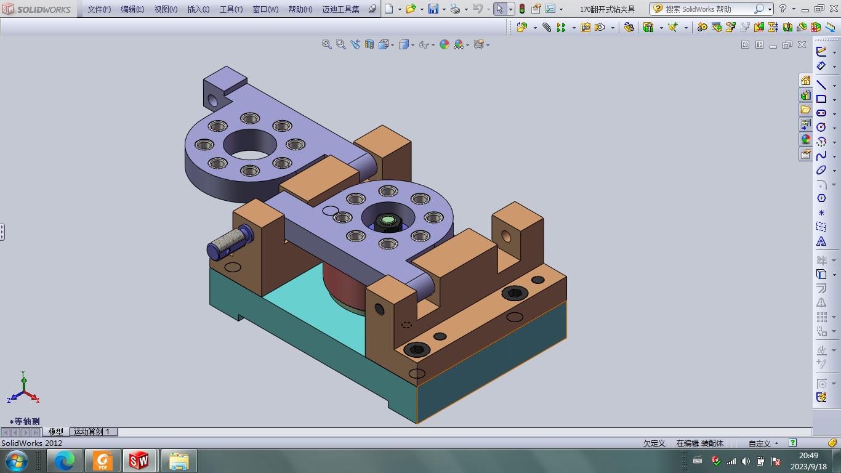Open the Design Library task pane tab
Screen dimensions: 841x473
[x=805, y=95]
